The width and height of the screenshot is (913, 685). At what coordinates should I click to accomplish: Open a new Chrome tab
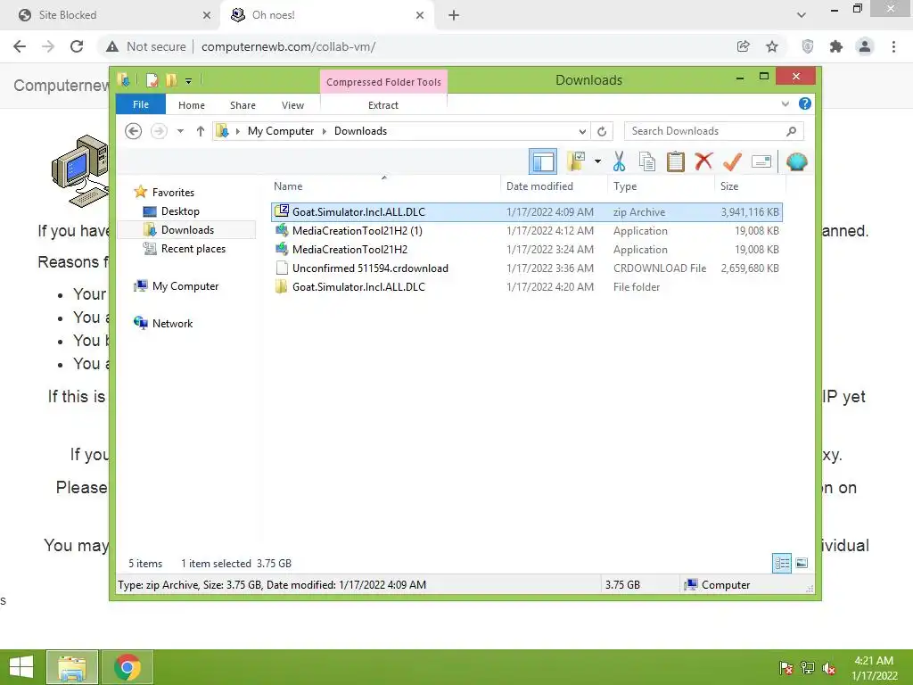(x=454, y=16)
